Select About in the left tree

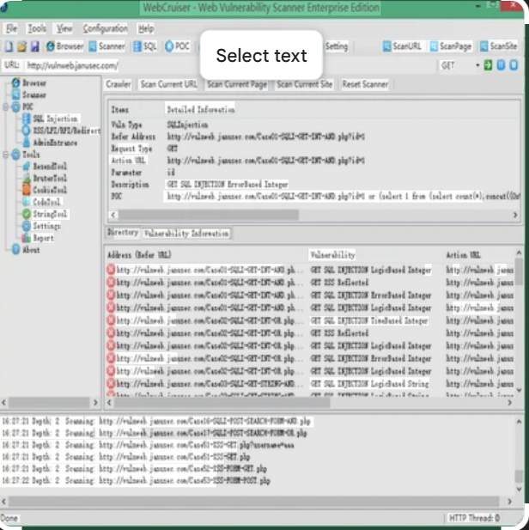(x=26, y=250)
